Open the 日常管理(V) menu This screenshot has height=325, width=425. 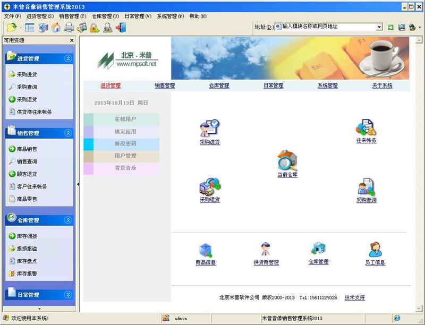click(138, 16)
